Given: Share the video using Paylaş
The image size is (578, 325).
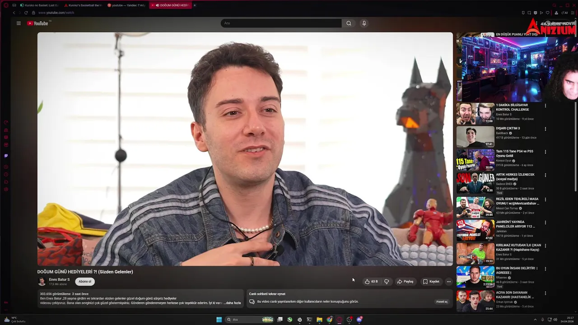Looking at the screenshot, I should (x=405, y=281).
